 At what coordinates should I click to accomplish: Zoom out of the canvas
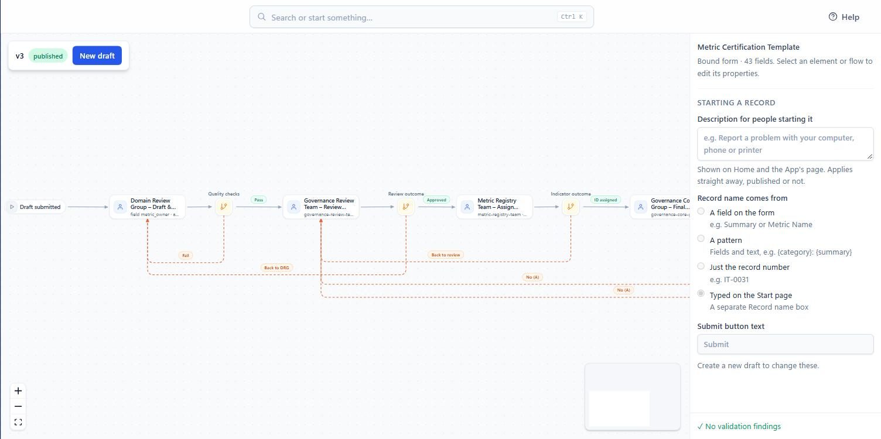(18, 406)
